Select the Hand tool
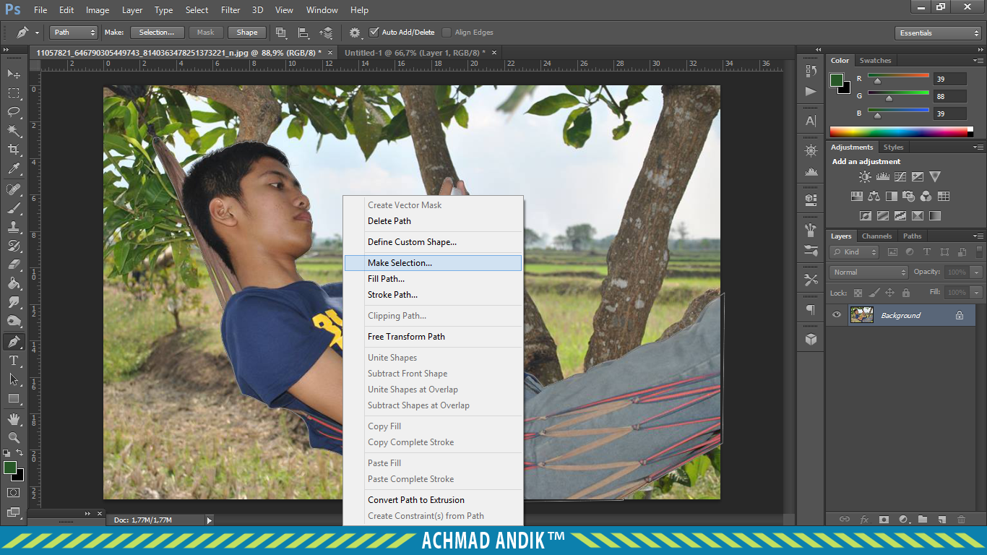This screenshot has width=987, height=555. pyautogui.click(x=14, y=418)
